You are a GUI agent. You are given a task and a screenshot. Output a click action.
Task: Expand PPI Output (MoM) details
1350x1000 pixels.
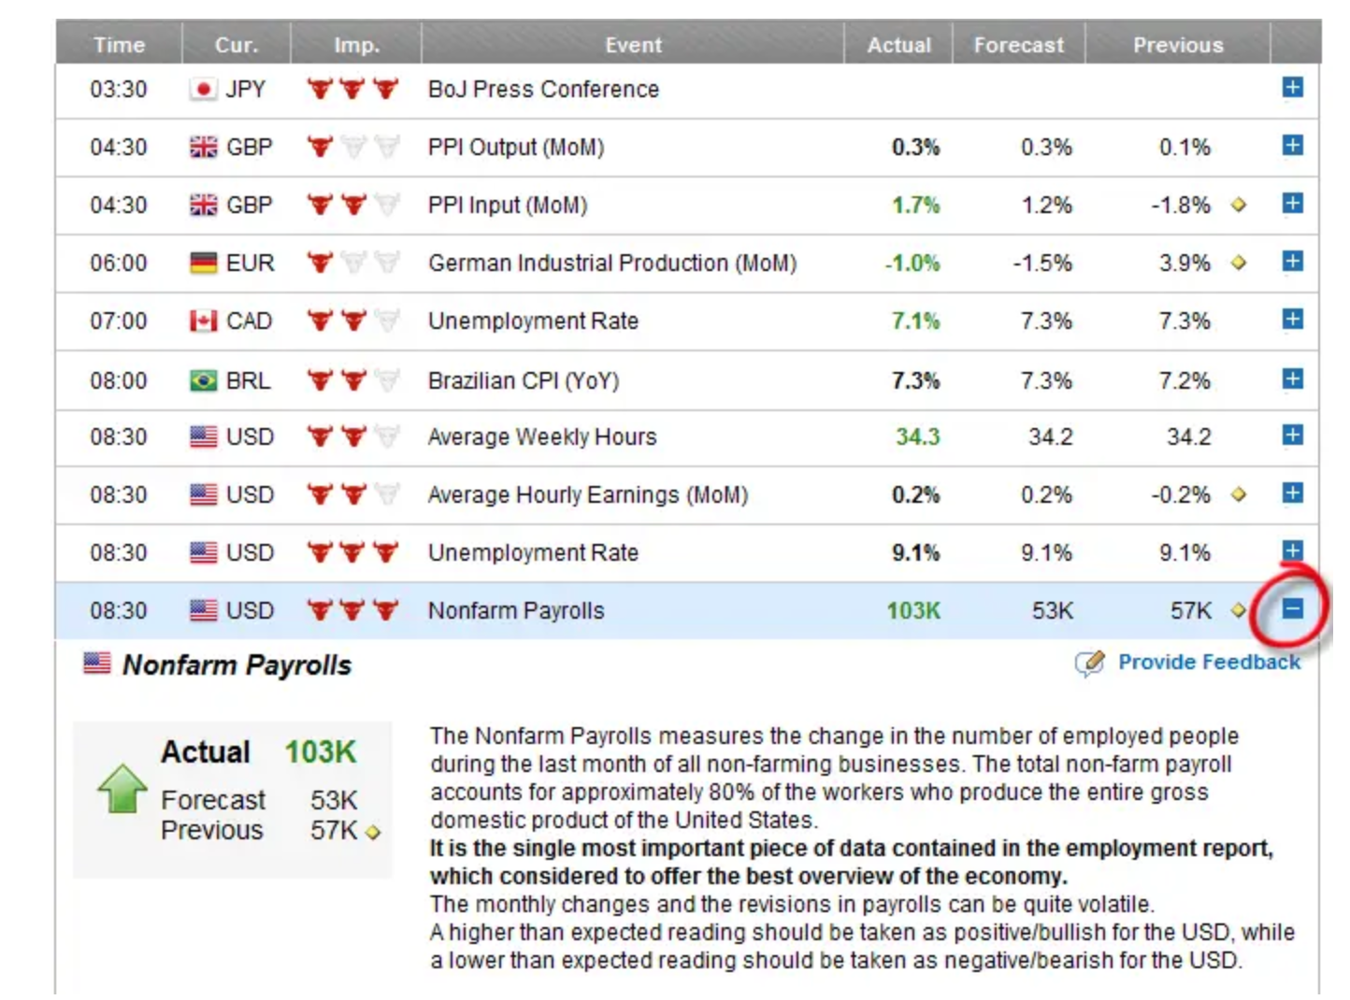tap(1292, 146)
